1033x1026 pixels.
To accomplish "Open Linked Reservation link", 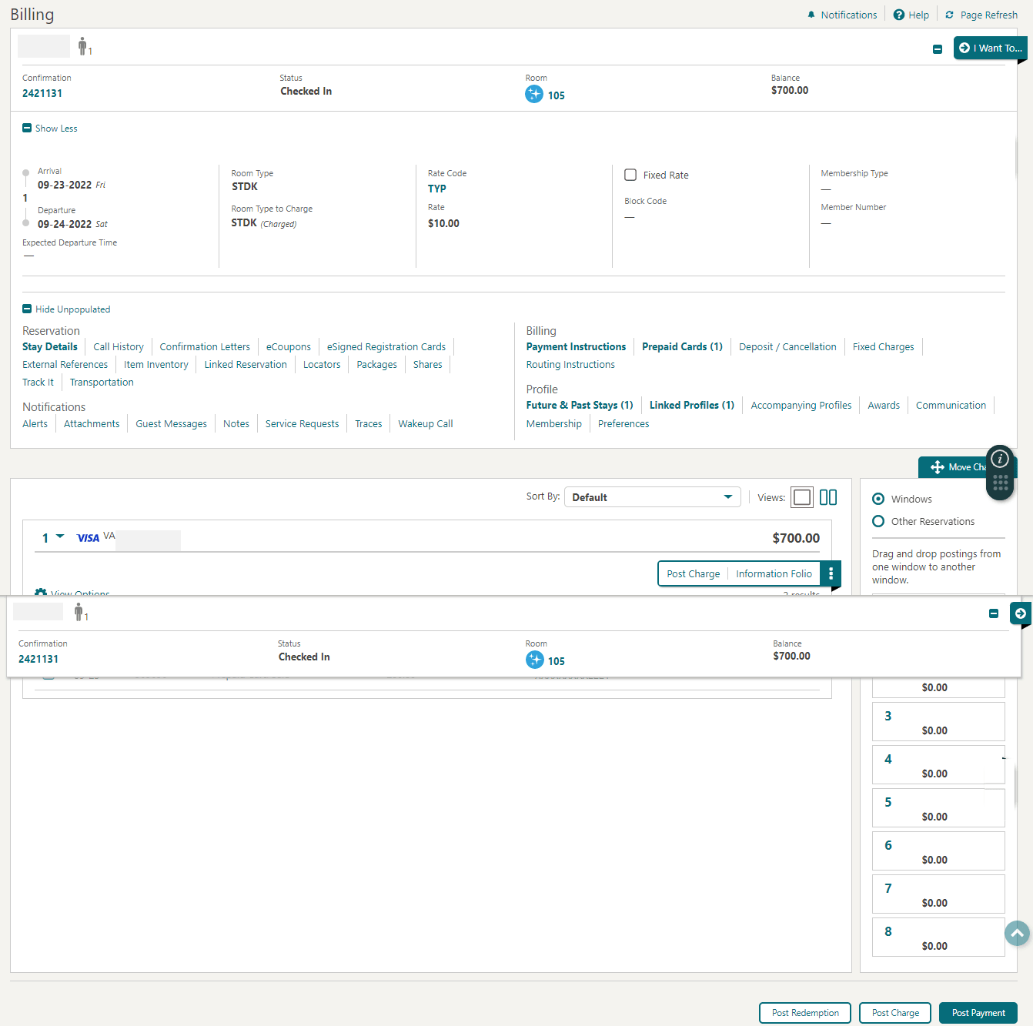I will (x=246, y=365).
